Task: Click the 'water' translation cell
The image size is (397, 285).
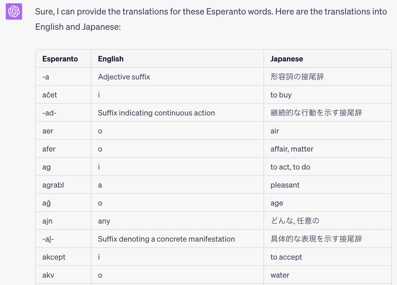Action: point(327,275)
